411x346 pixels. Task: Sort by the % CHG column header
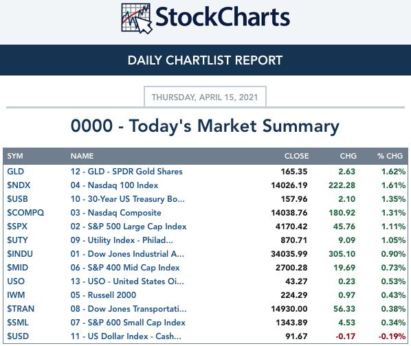tap(390, 156)
